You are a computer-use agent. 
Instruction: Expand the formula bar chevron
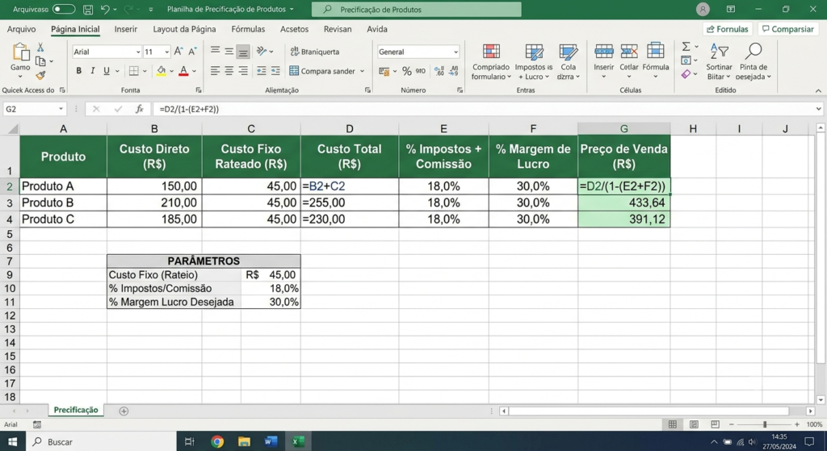(819, 109)
